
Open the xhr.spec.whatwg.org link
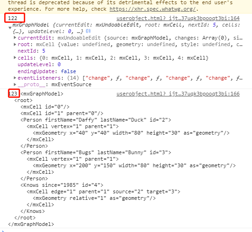point(153,9)
